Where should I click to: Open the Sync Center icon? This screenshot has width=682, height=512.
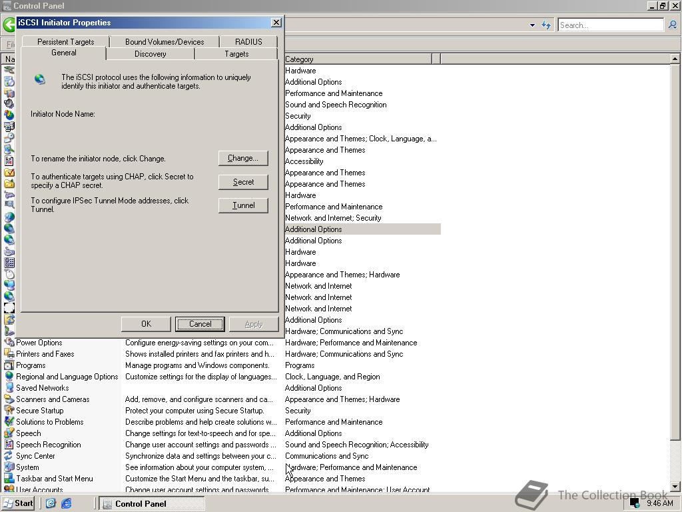tap(9, 456)
